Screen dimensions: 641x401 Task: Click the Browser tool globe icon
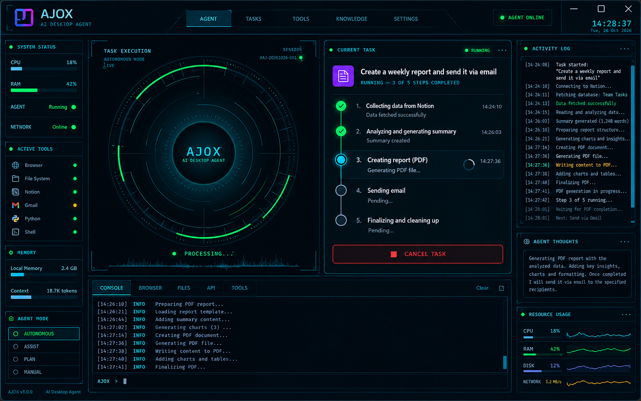[16, 165]
